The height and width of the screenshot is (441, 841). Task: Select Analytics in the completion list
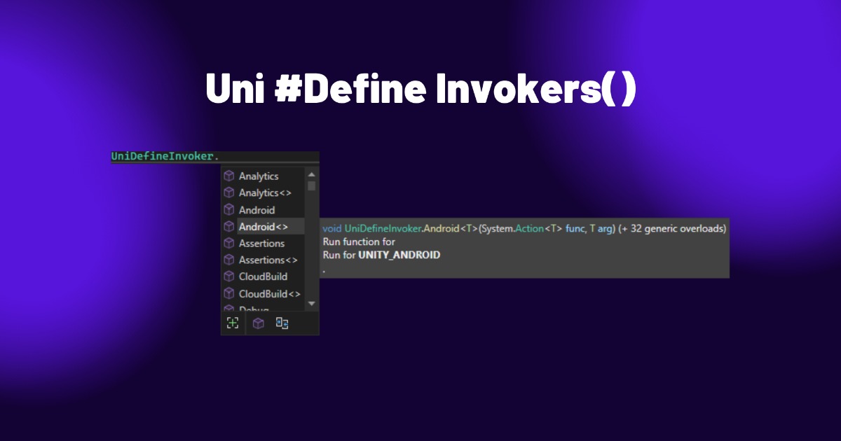click(259, 176)
